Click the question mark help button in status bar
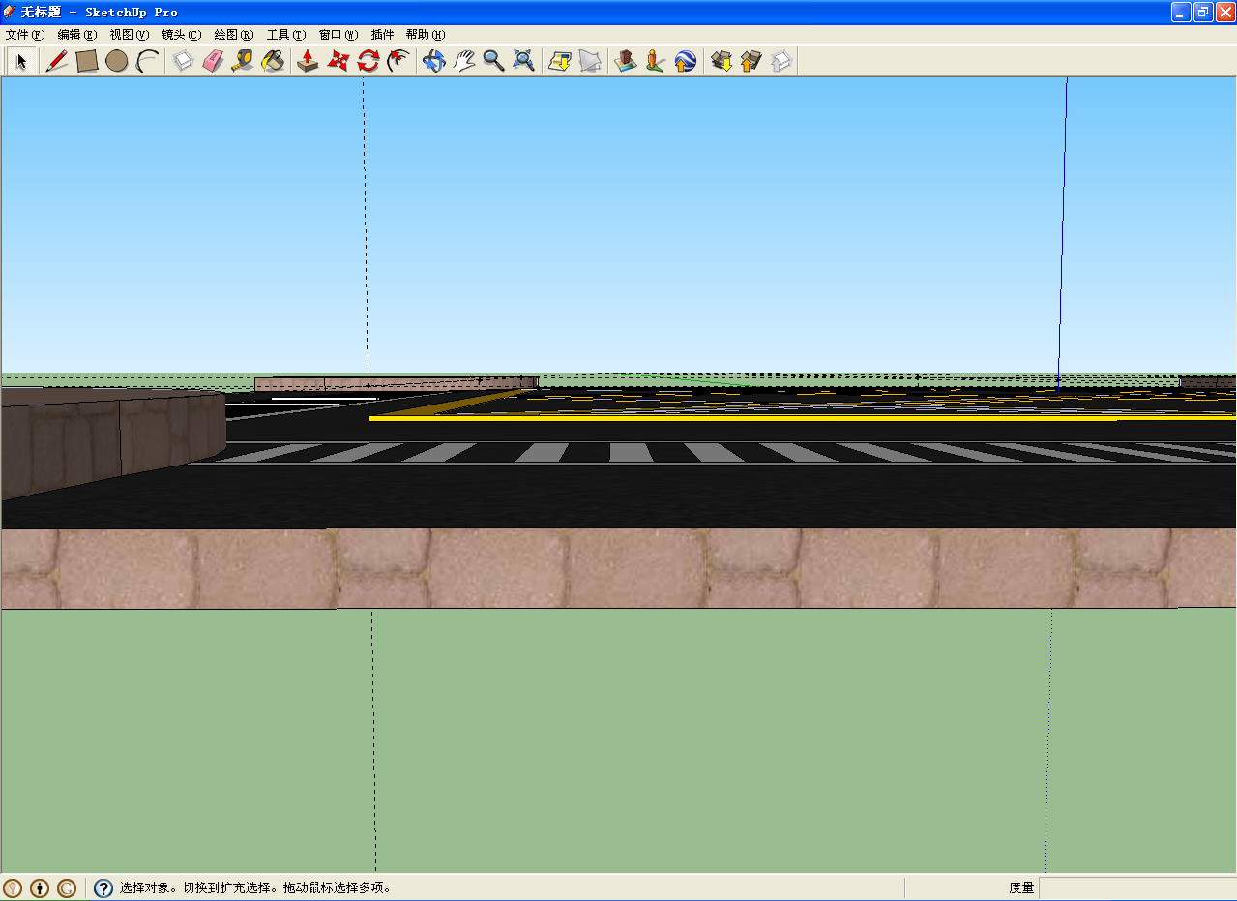The width and height of the screenshot is (1237, 901). coord(103,887)
